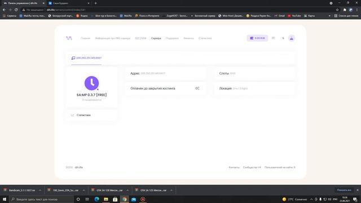This screenshot has height=203, width=361.
Task: Open the browser extensions puzzle icon
Action: tap(345, 10)
